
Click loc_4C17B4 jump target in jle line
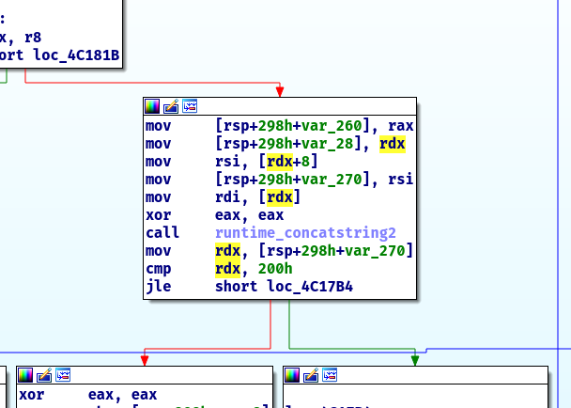tap(310, 287)
